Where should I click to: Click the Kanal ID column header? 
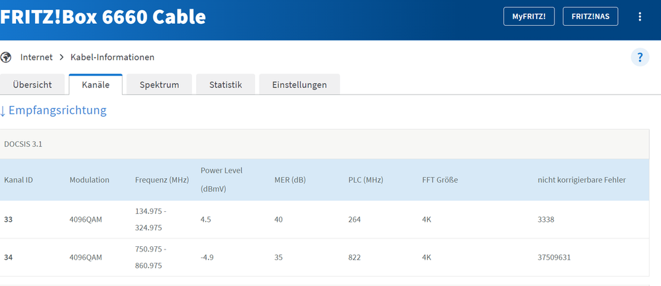point(19,179)
